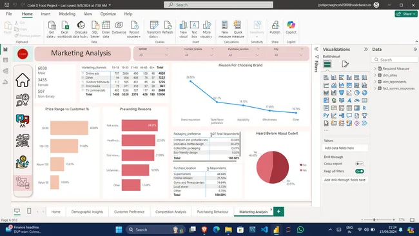Click the Share button
The image size is (419, 236).
[x=406, y=14]
